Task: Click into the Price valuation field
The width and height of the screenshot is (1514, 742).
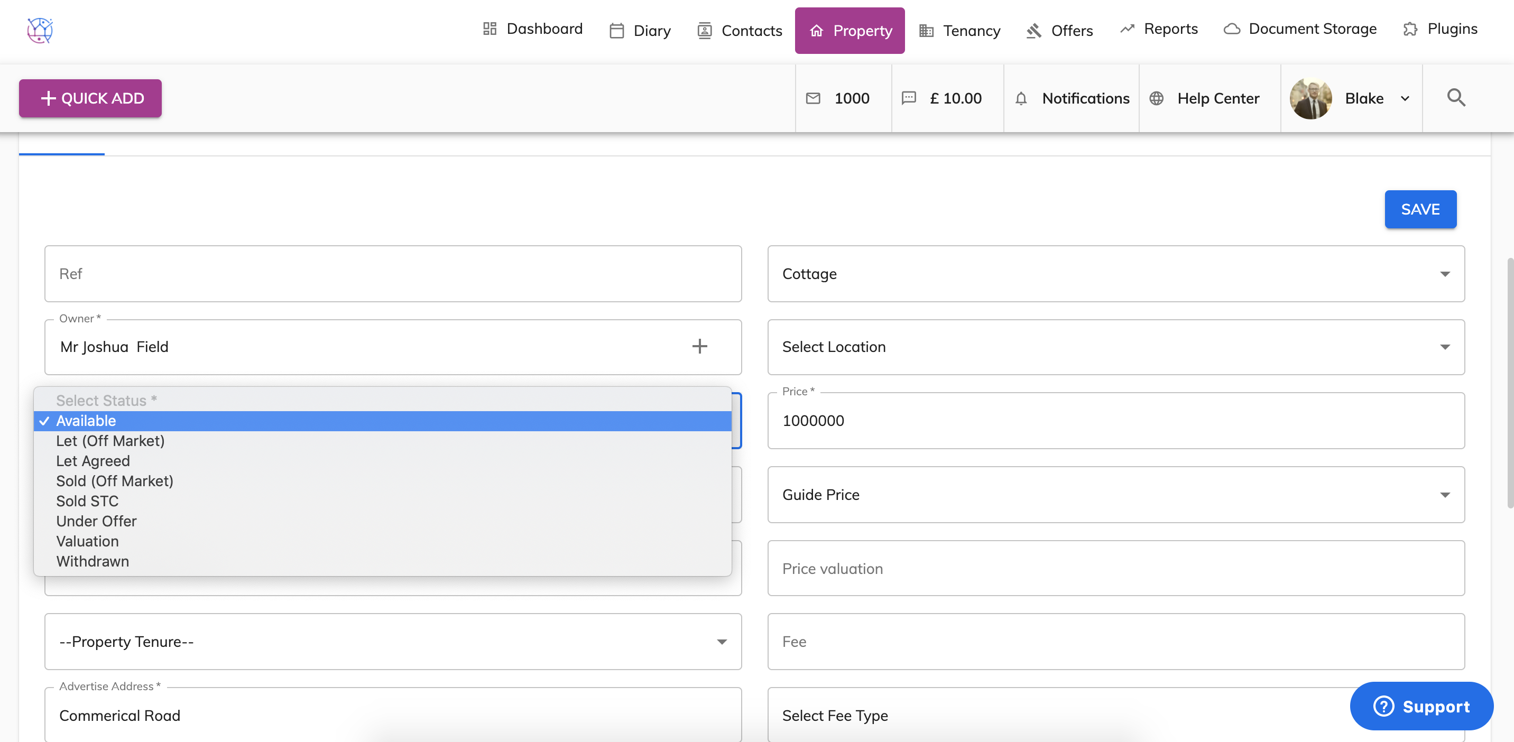Action: tap(1115, 568)
